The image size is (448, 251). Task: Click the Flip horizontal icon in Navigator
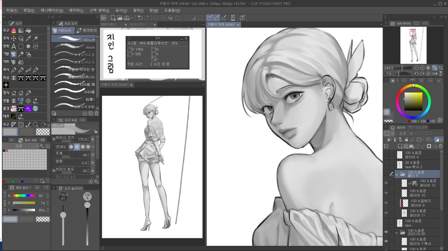click(x=435, y=74)
